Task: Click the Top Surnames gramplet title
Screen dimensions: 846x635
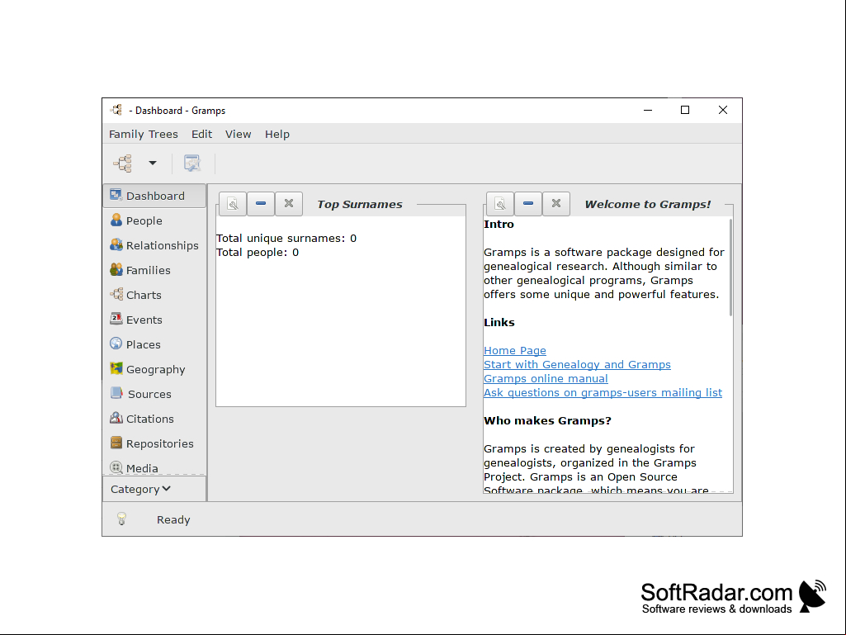Action: [360, 204]
